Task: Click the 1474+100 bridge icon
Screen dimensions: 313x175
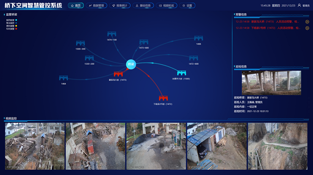Action: pos(111,35)
